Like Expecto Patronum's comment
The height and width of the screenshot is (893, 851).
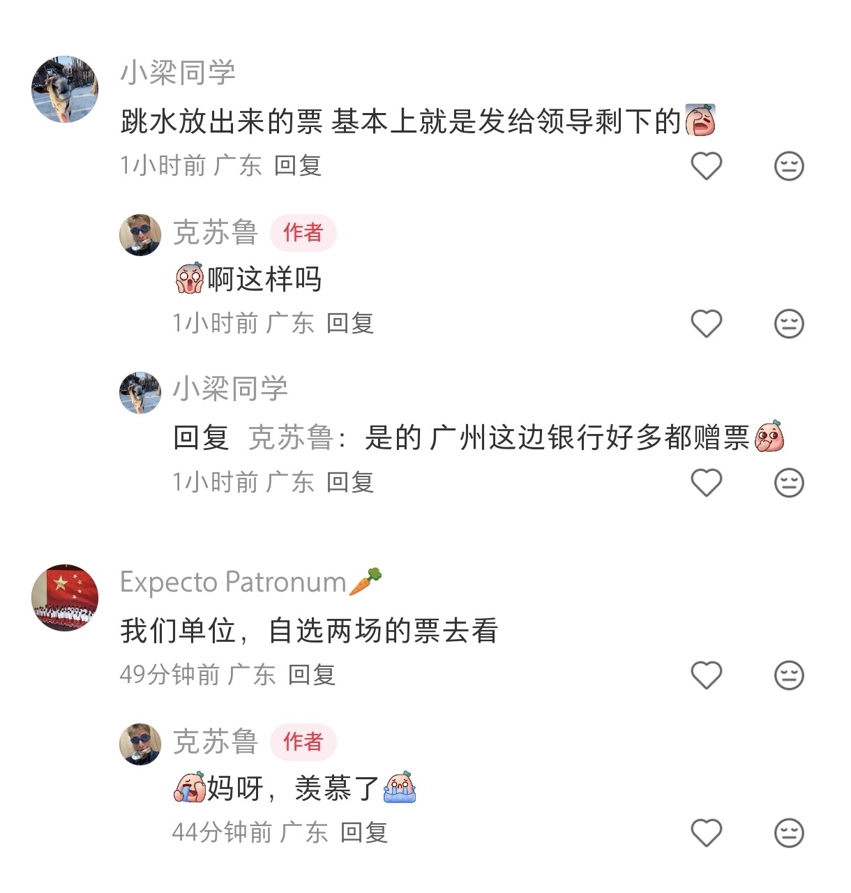click(x=706, y=675)
